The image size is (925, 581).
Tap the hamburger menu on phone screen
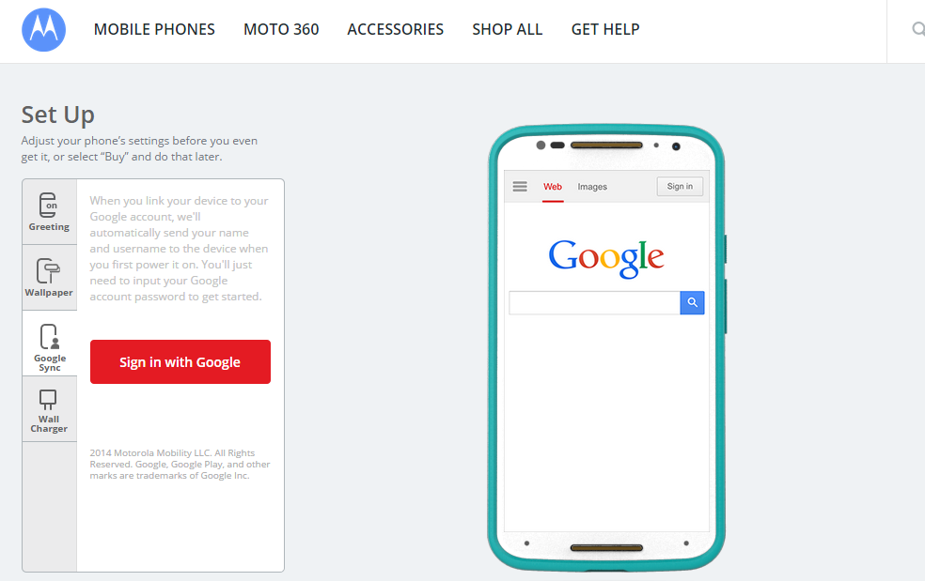click(520, 187)
